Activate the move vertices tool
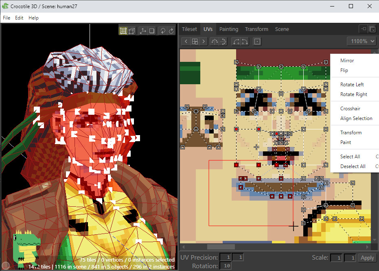The height and width of the screenshot is (271, 379). (x=143, y=31)
